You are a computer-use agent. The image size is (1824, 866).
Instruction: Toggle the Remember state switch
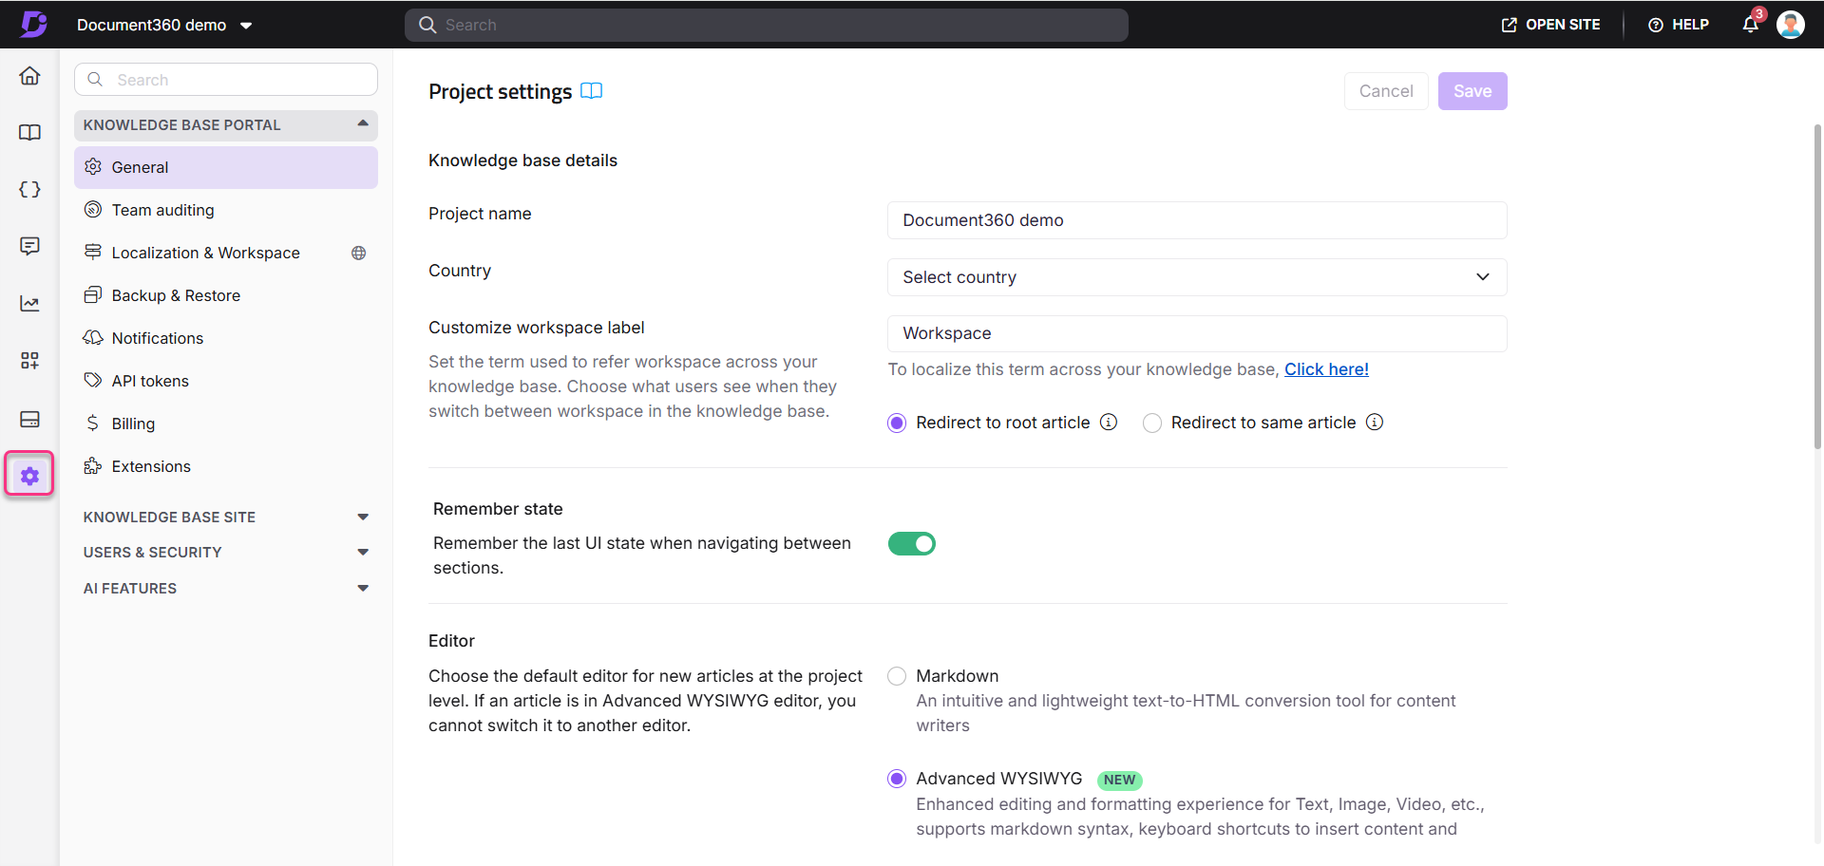pos(912,543)
